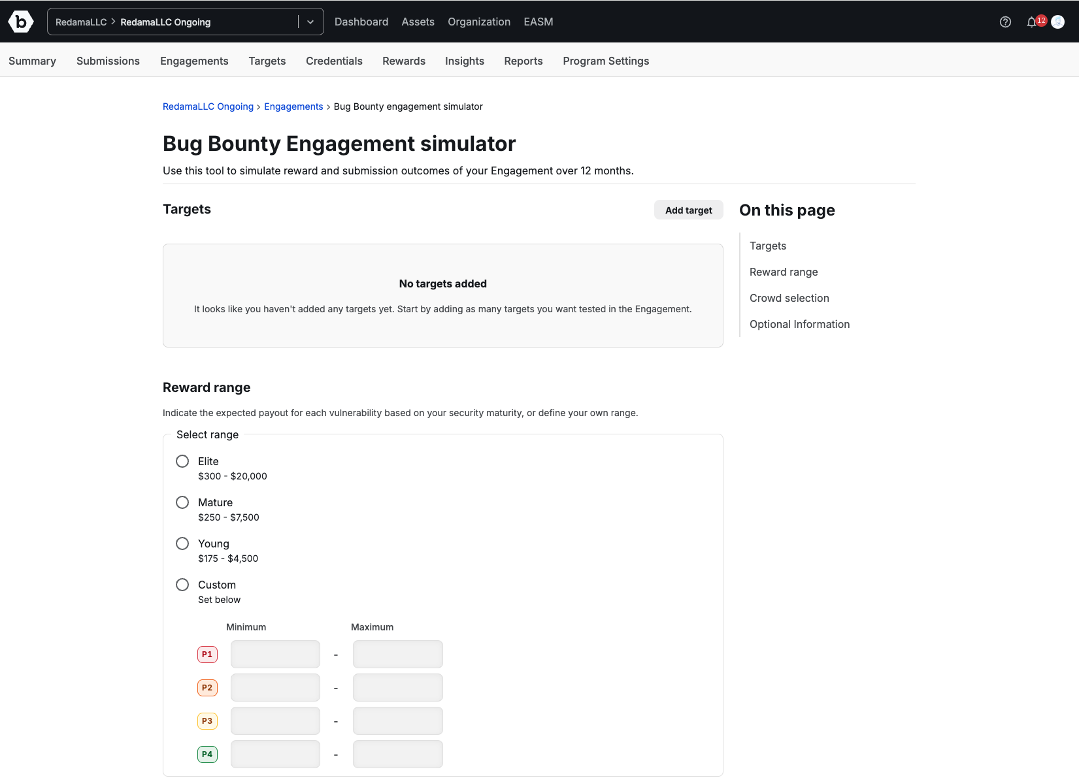Image resolution: width=1079 pixels, height=778 pixels.
Task: Click the "$300 - $20,000" range text
Action: [233, 476]
